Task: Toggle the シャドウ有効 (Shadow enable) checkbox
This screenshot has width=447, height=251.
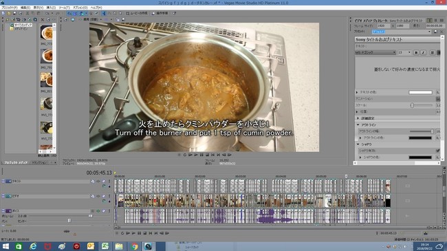Action: 438,151
